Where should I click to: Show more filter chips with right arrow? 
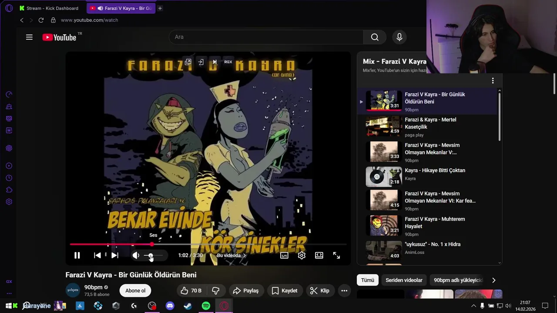493,280
